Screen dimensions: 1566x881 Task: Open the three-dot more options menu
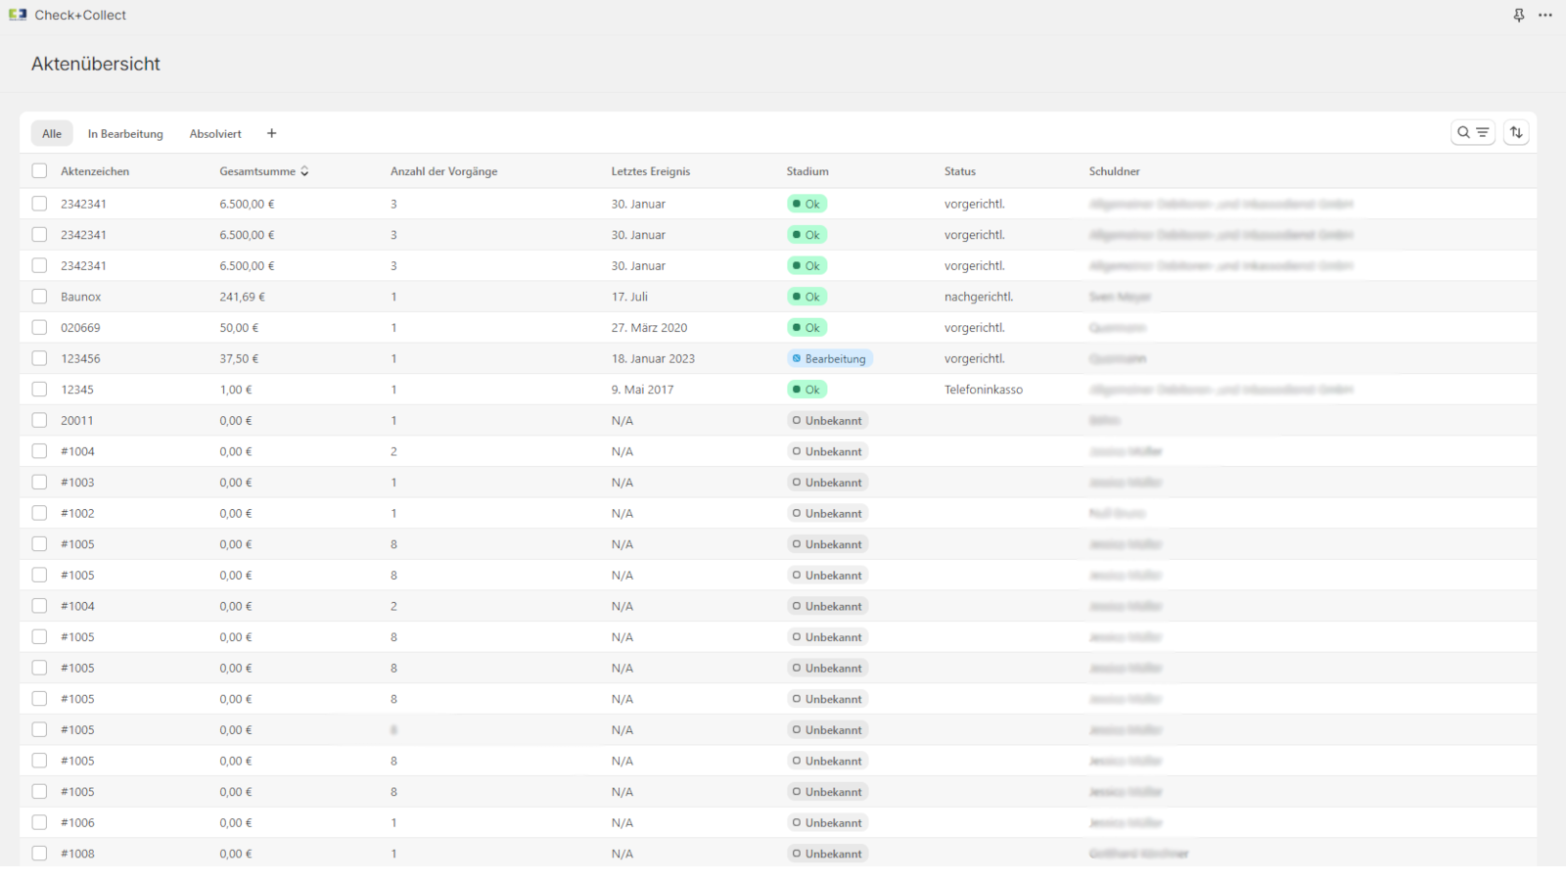pyautogui.click(x=1545, y=15)
